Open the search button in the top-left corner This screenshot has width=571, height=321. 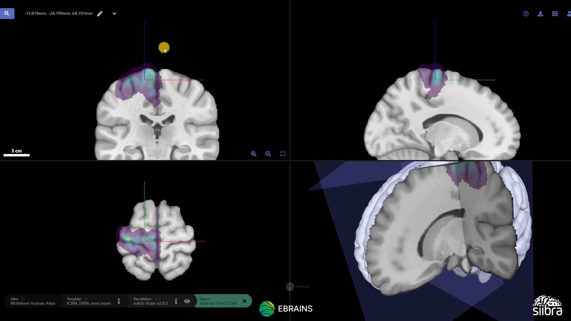coord(7,13)
